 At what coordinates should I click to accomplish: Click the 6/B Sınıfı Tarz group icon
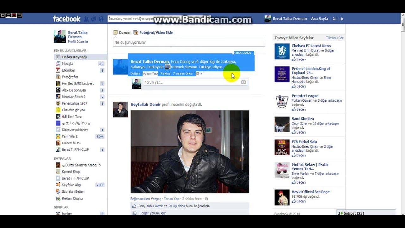(x=58, y=117)
